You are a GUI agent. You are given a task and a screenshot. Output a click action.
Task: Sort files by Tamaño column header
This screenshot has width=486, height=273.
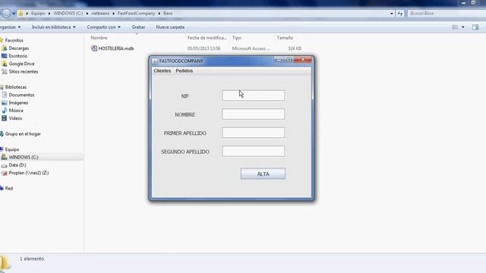[x=285, y=38]
